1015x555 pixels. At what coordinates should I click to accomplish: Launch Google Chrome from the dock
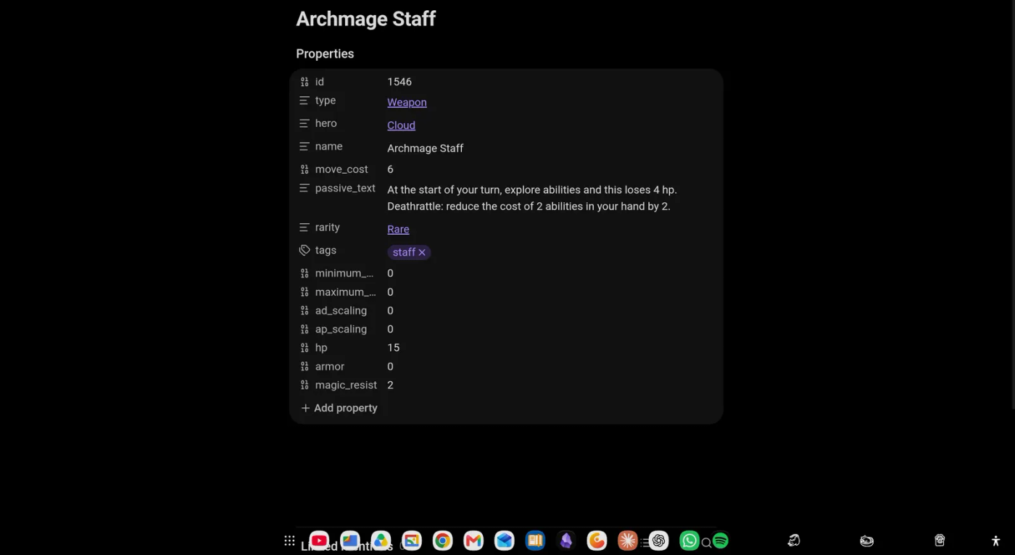click(443, 541)
